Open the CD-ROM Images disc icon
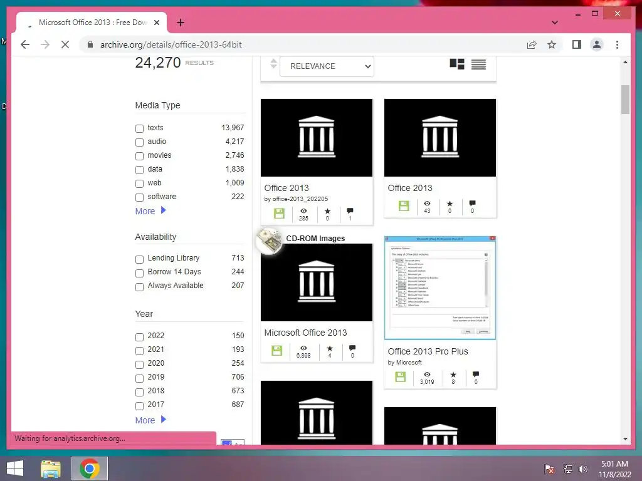The height and width of the screenshot is (481, 642). 269,241
